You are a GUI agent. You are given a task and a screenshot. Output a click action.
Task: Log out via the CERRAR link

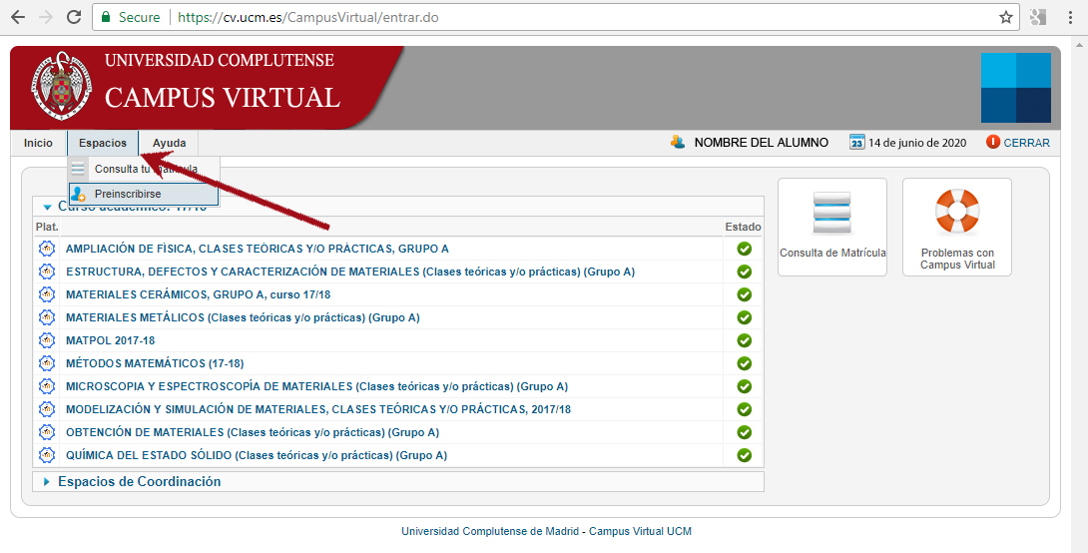[1026, 143]
